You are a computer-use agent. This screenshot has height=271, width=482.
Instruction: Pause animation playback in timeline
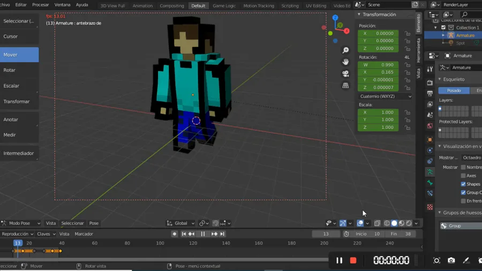tap(203, 234)
